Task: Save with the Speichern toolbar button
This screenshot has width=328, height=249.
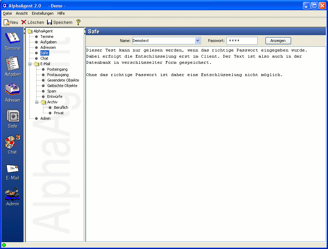Action: coord(60,22)
